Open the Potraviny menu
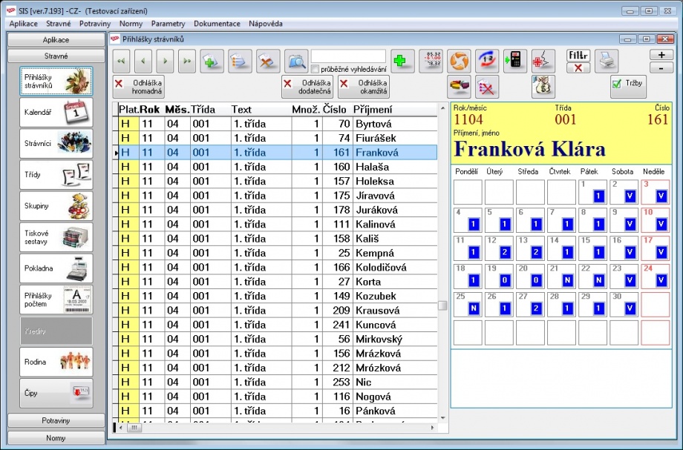Viewport: 683px width, 450px height. 95,24
